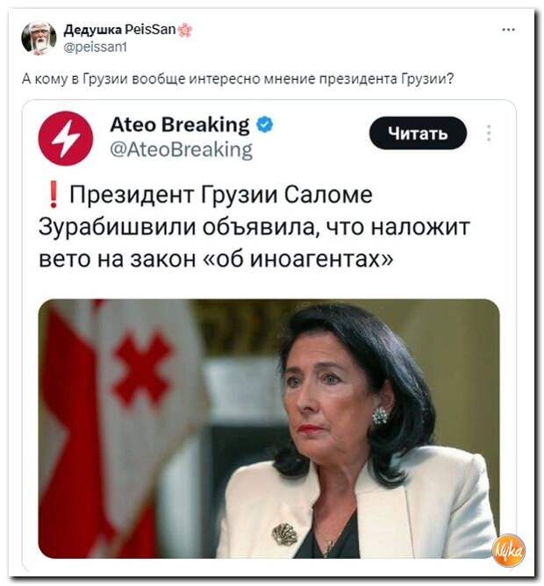
Task: Click the Ateo Breaking display name
Action: pos(180,125)
